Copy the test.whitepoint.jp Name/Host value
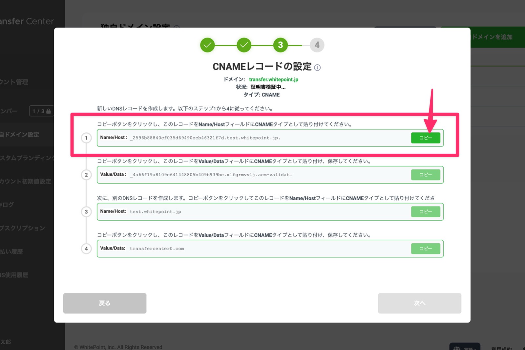 (425, 212)
